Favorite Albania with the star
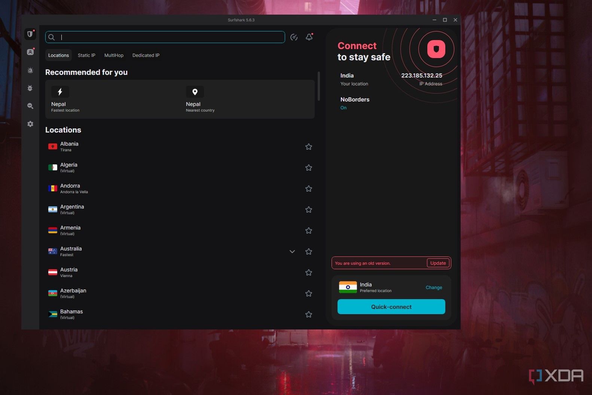The image size is (592, 395). pos(309,147)
